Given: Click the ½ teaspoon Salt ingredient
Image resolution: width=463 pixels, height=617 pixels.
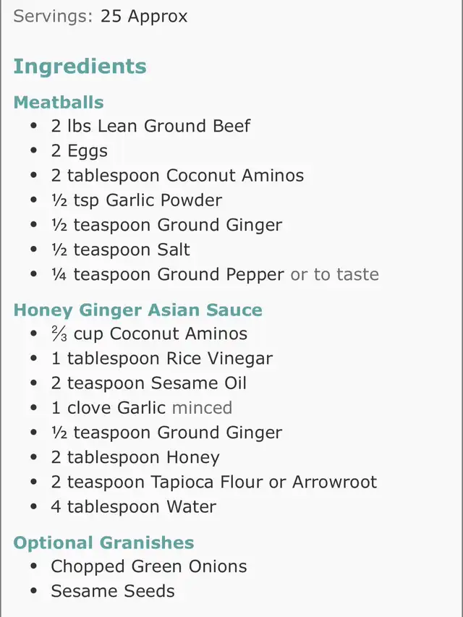Looking at the screenshot, I should (121, 250).
